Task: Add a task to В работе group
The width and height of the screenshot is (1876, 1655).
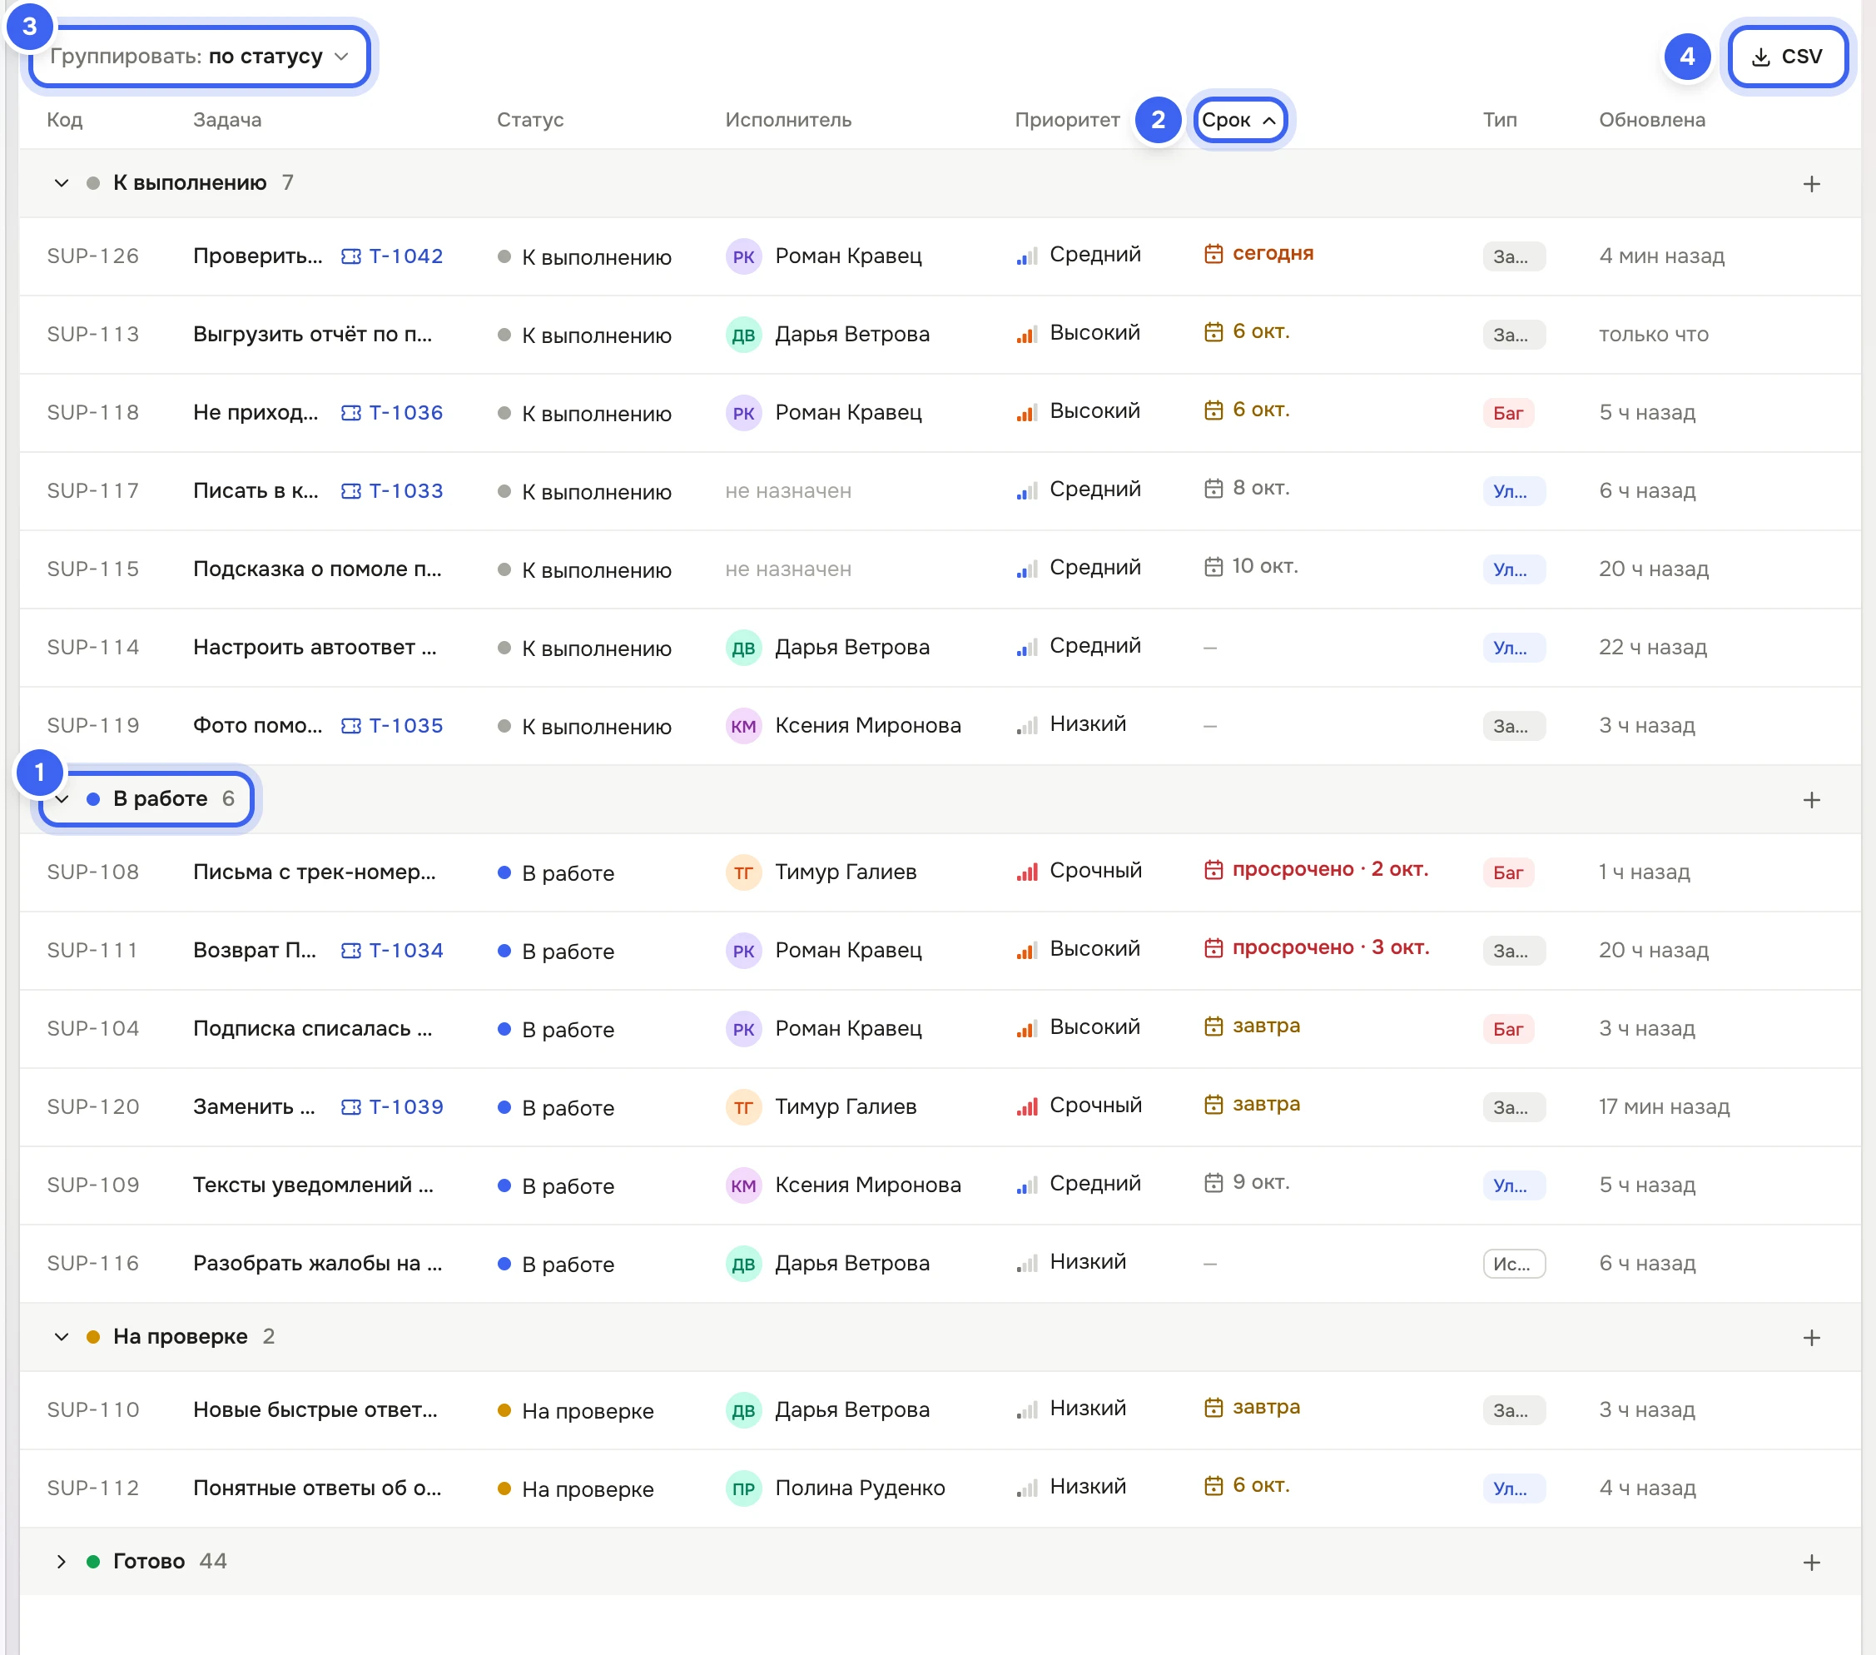Action: [1811, 799]
